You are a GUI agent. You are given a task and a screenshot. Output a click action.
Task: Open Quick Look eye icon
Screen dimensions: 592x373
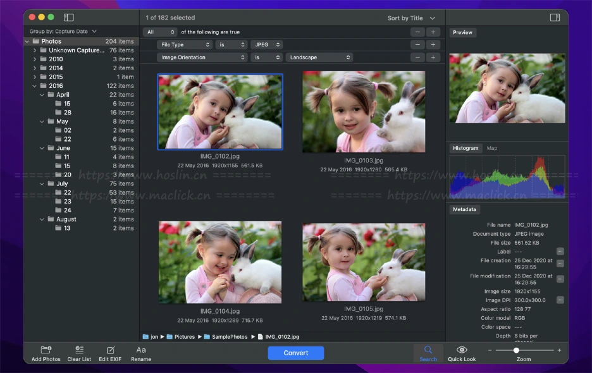[462, 350]
